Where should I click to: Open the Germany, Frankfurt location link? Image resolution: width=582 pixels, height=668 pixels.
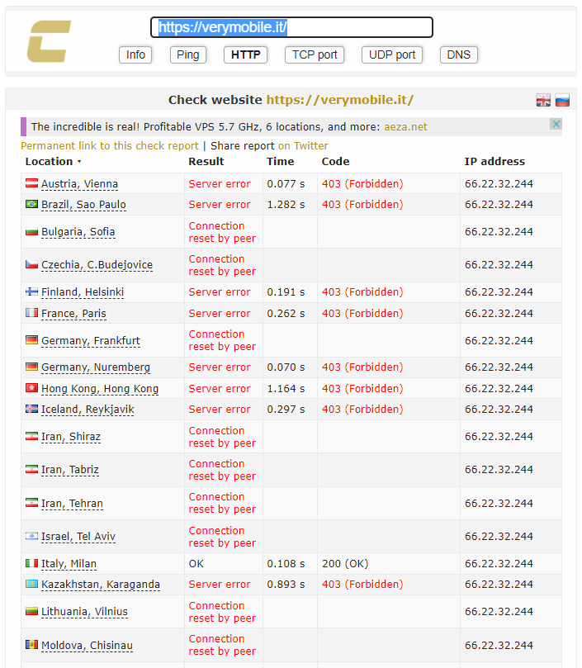coord(91,340)
